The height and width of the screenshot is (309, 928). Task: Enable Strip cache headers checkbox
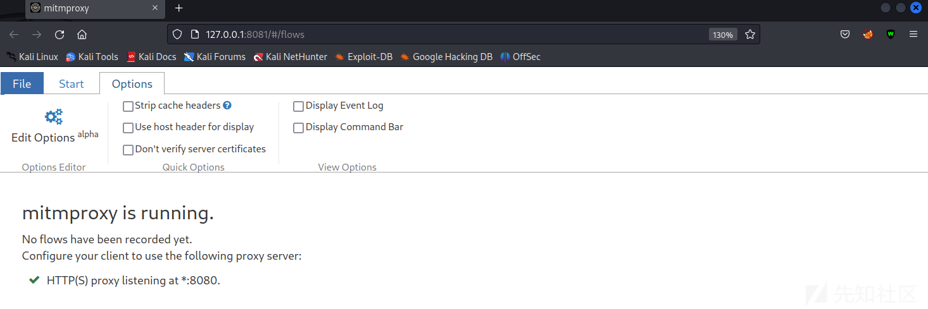click(129, 107)
